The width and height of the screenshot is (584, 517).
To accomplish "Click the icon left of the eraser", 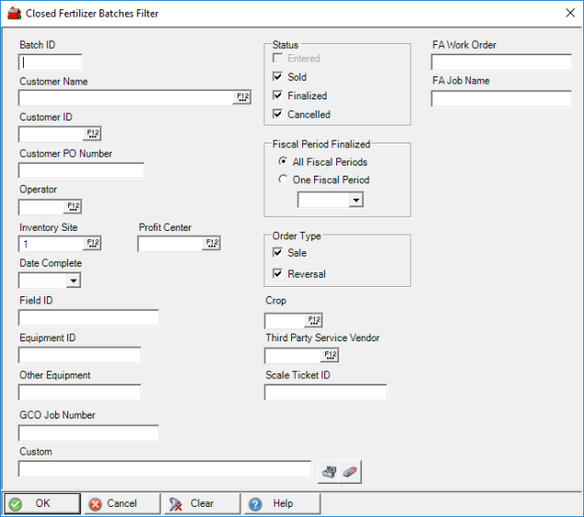I will (x=329, y=471).
